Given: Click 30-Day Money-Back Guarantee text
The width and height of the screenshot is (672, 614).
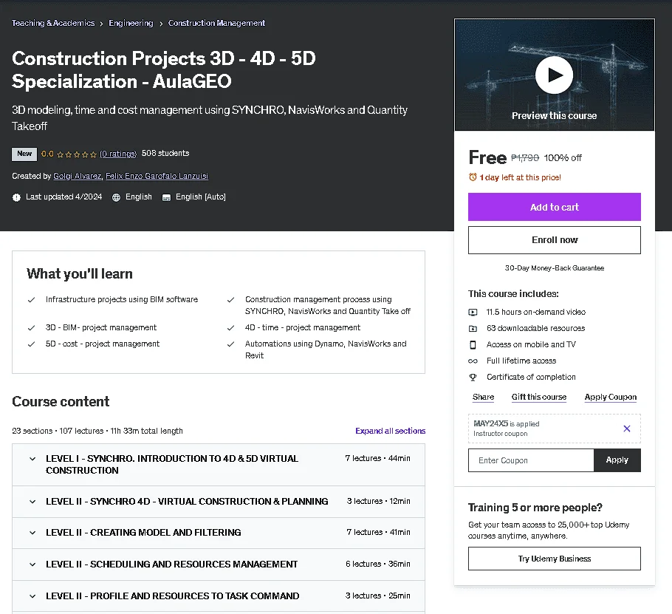Looking at the screenshot, I should [554, 268].
